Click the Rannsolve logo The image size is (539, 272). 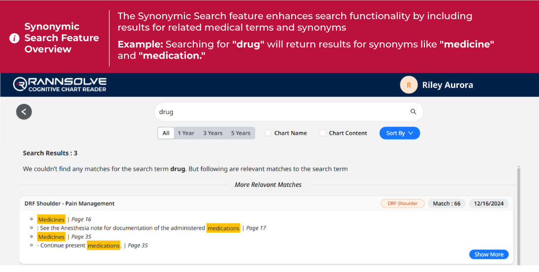60,85
